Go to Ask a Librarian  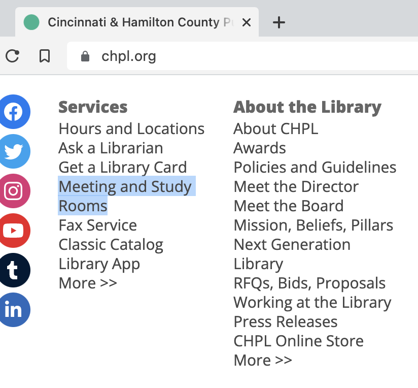coord(111,148)
